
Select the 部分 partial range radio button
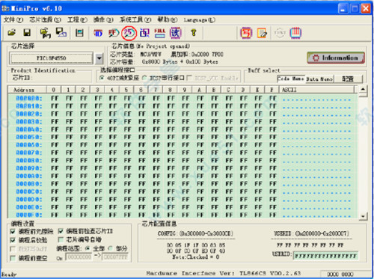tap(111, 248)
